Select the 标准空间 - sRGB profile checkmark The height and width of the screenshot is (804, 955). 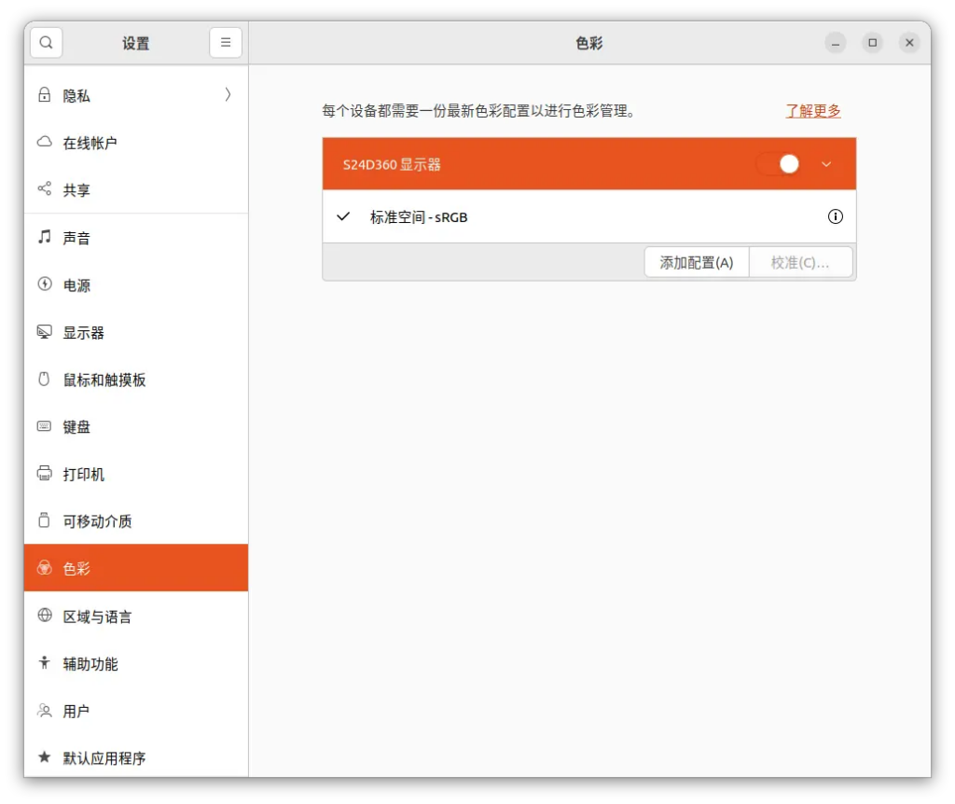click(x=344, y=216)
